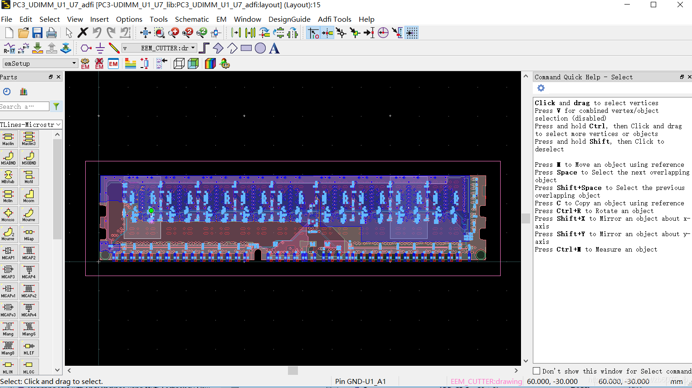Print the layout with the printer icon
692x388 pixels.
pyautogui.click(x=51, y=33)
